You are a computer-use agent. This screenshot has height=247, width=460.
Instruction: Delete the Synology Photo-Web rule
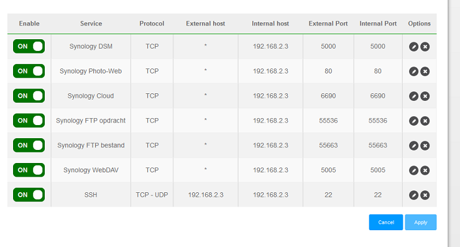pos(425,72)
